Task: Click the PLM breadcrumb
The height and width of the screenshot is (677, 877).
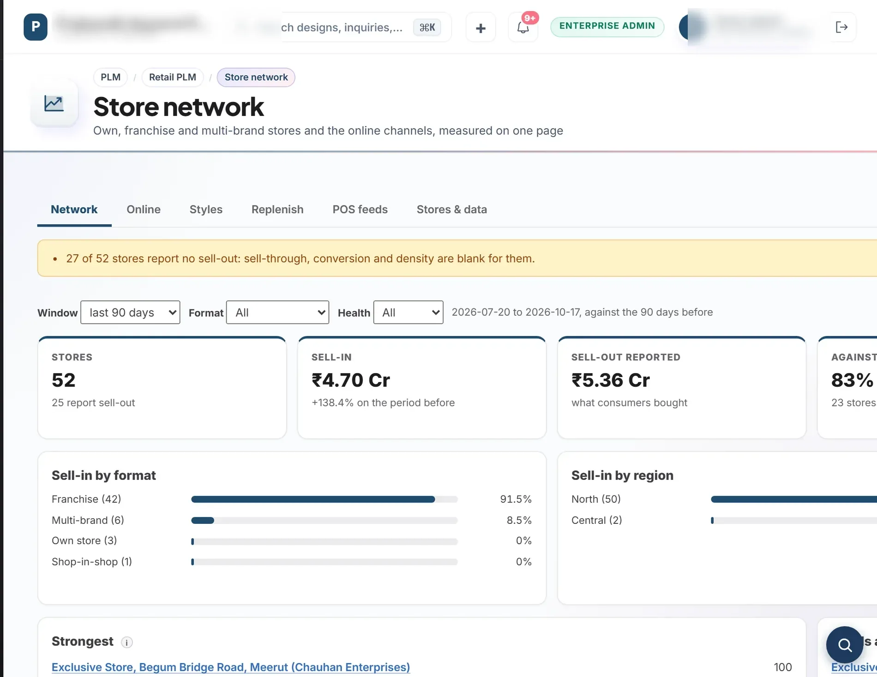Action: 111,77
